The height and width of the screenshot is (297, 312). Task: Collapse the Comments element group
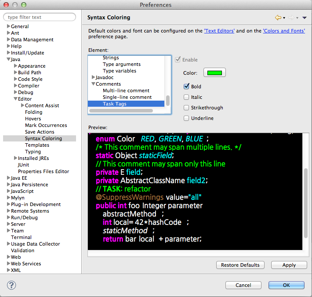93,84
